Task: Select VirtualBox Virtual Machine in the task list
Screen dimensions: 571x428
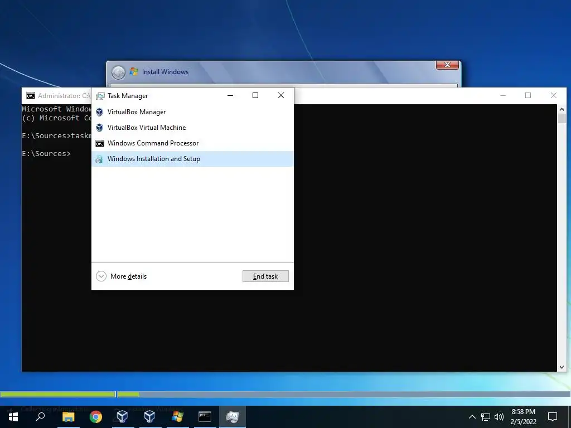Action: 192,128
